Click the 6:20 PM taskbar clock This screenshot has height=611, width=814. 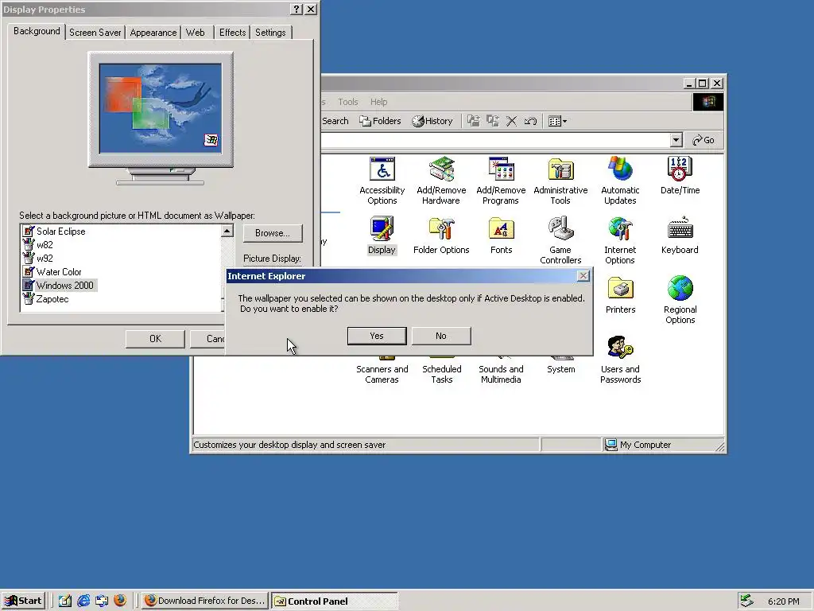coord(783,601)
